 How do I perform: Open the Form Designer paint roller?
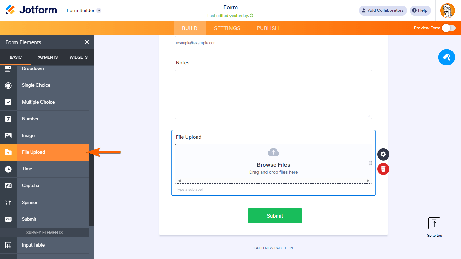(446, 57)
